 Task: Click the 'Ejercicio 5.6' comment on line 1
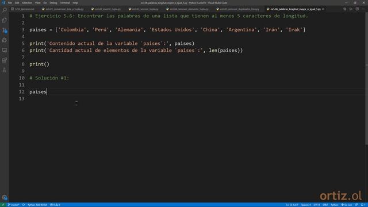(x=168, y=16)
